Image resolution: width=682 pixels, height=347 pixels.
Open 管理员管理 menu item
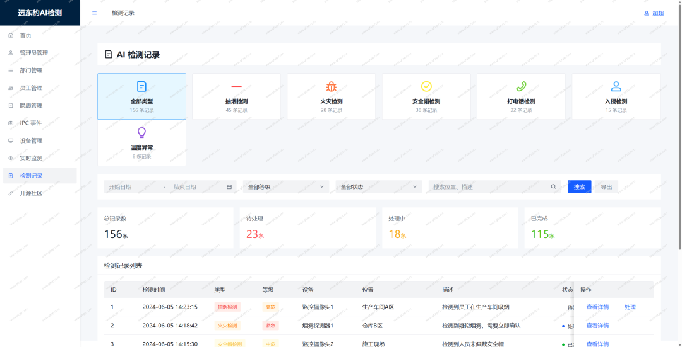tap(40, 53)
